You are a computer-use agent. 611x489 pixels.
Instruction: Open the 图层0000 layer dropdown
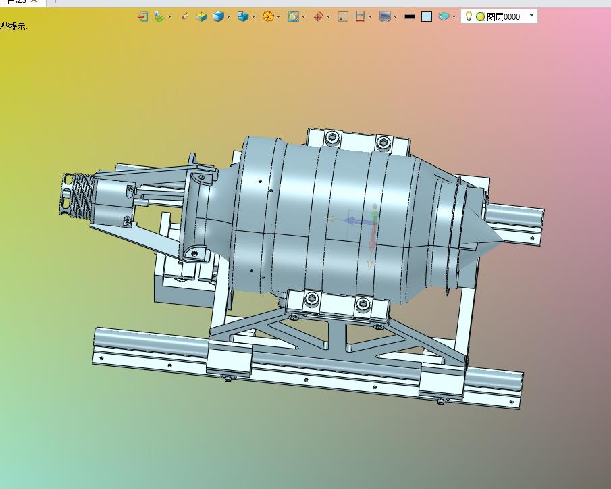point(531,16)
